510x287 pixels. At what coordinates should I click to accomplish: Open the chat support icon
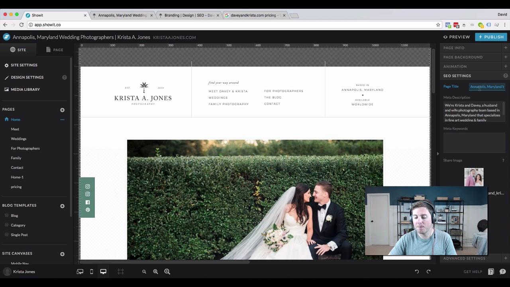point(503,271)
